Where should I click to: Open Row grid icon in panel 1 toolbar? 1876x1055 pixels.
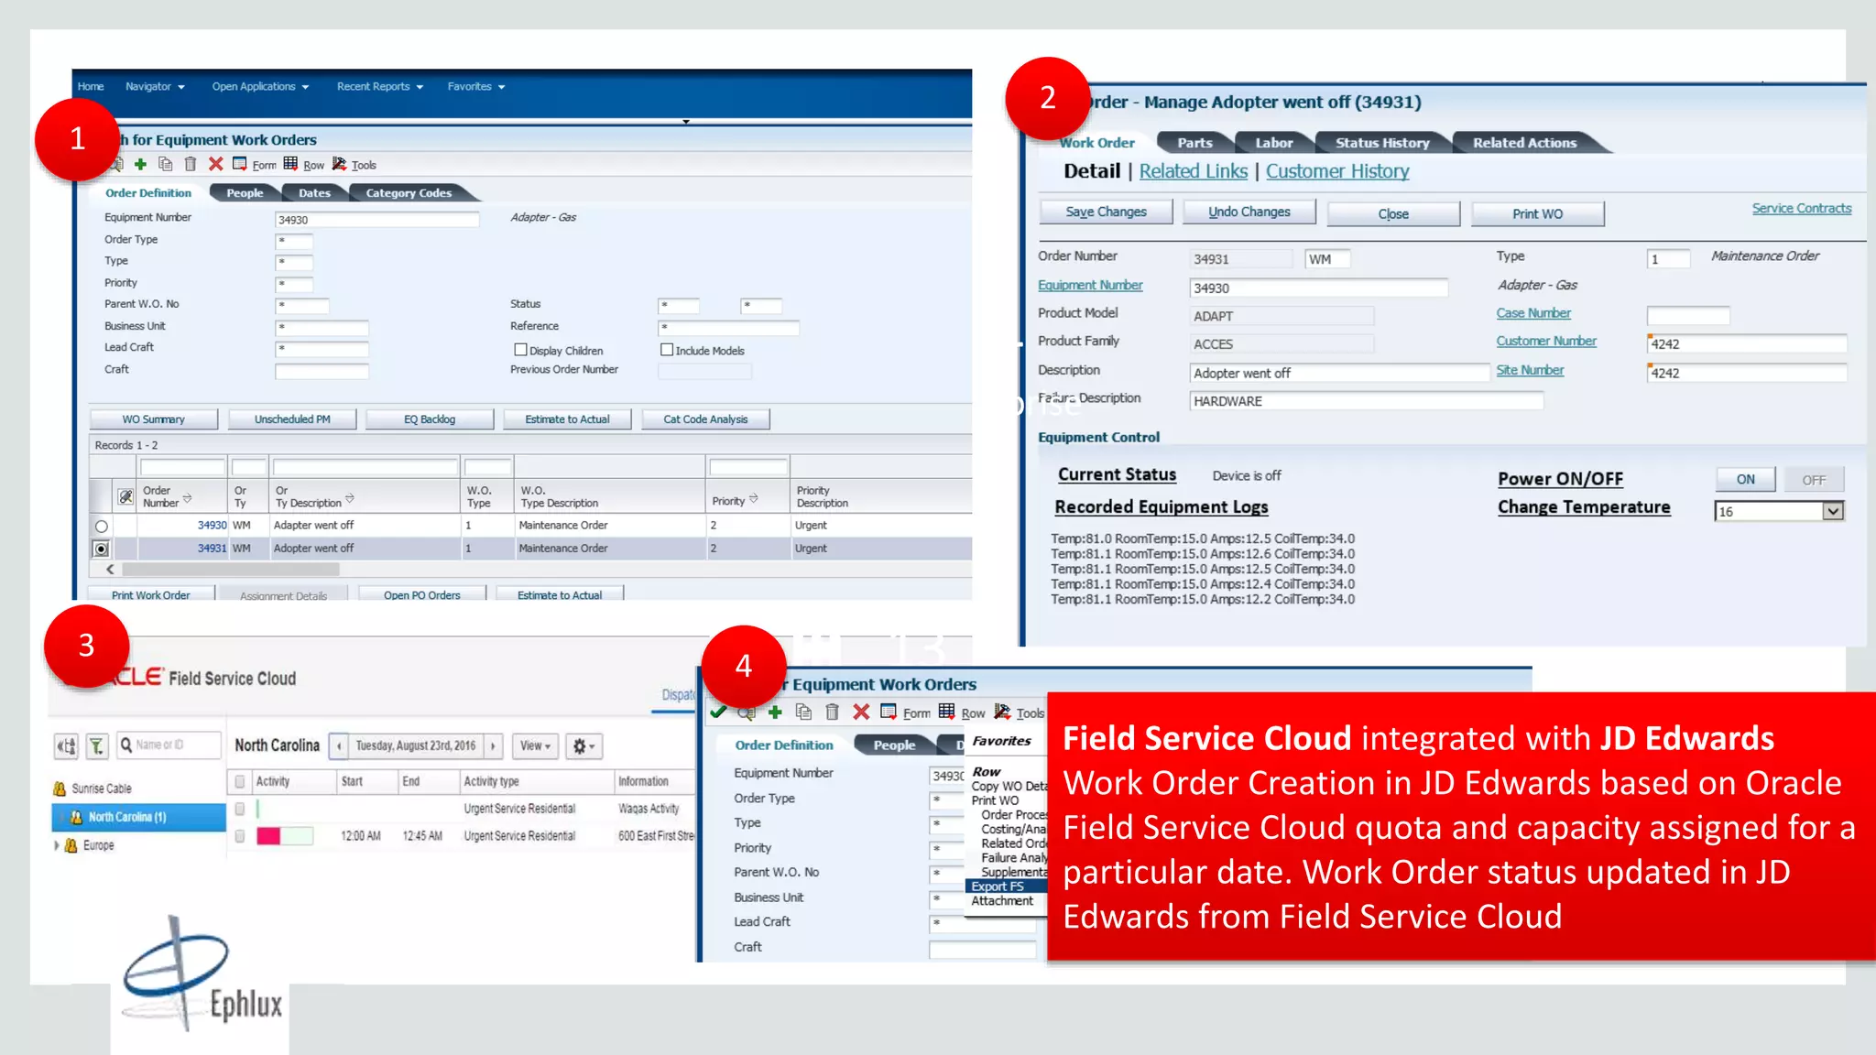290,164
